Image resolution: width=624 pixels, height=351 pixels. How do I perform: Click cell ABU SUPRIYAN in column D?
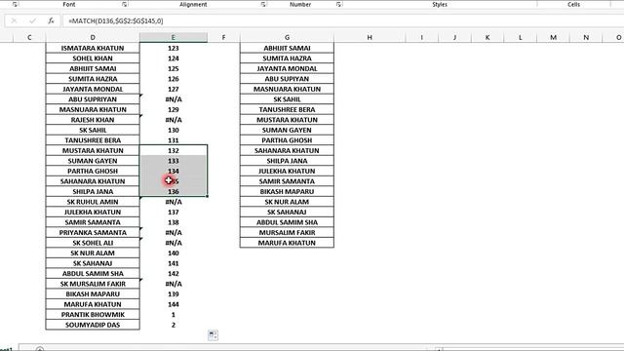[x=93, y=99]
